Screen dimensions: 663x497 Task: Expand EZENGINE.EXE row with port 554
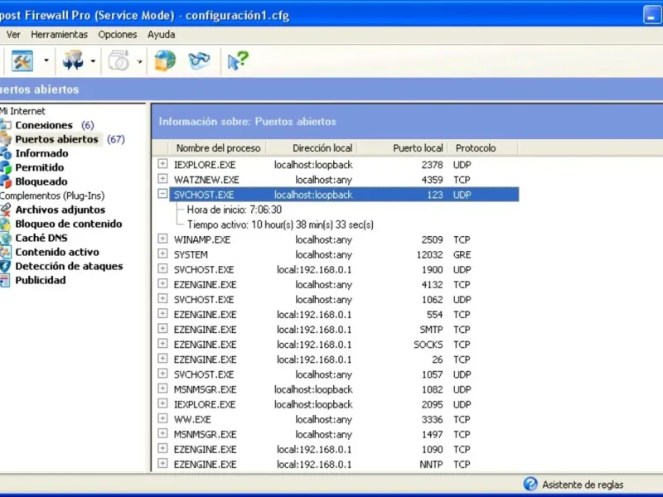point(162,314)
